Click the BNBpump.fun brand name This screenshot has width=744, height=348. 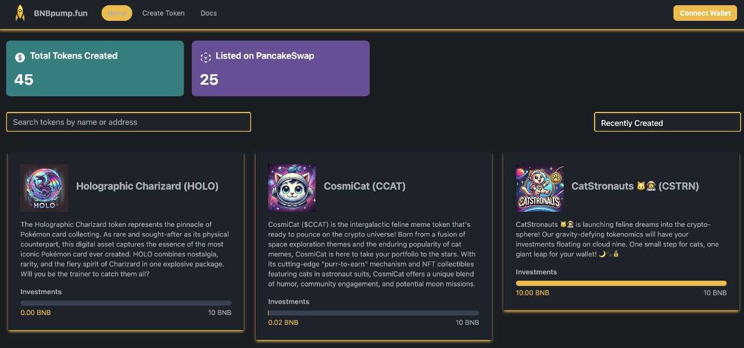click(x=61, y=13)
